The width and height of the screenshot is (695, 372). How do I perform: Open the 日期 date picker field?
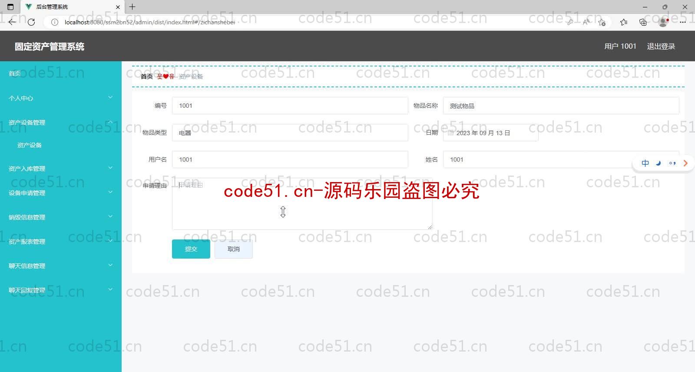pyautogui.click(x=491, y=133)
